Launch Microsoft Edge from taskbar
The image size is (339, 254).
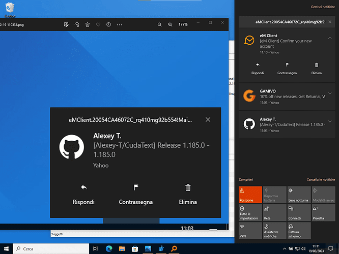pyautogui.click(x=109, y=249)
